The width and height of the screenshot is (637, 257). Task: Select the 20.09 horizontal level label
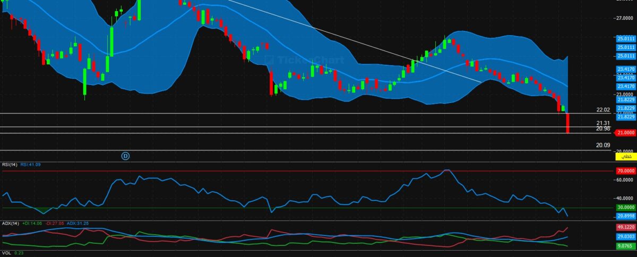coord(602,145)
